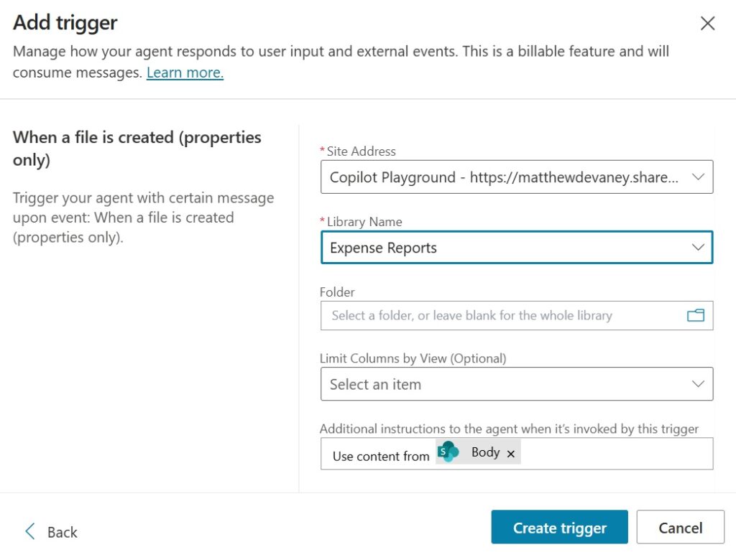Open the Learn more link
Screen dimensions: 736x560
click(x=185, y=73)
